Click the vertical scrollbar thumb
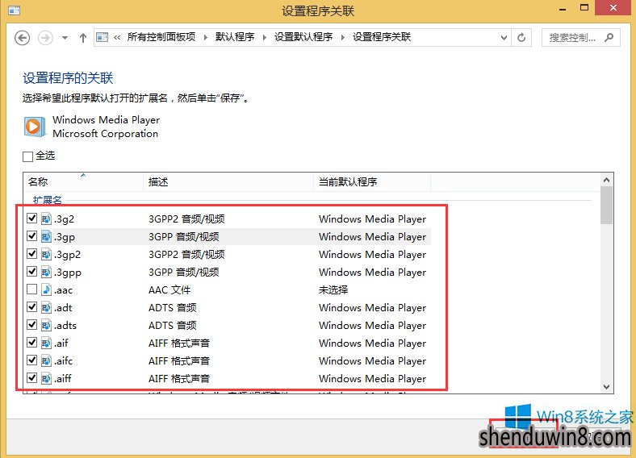This screenshot has width=636, height=458. 606,205
